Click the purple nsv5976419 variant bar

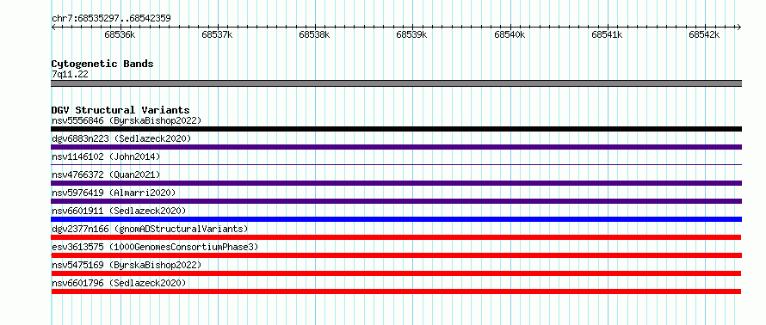pyautogui.click(x=396, y=201)
